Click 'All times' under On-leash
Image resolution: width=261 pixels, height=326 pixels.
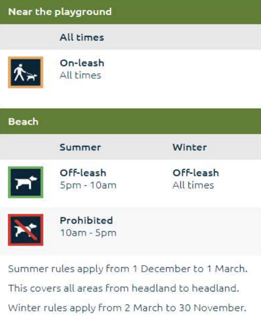pyautogui.click(x=80, y=75)
